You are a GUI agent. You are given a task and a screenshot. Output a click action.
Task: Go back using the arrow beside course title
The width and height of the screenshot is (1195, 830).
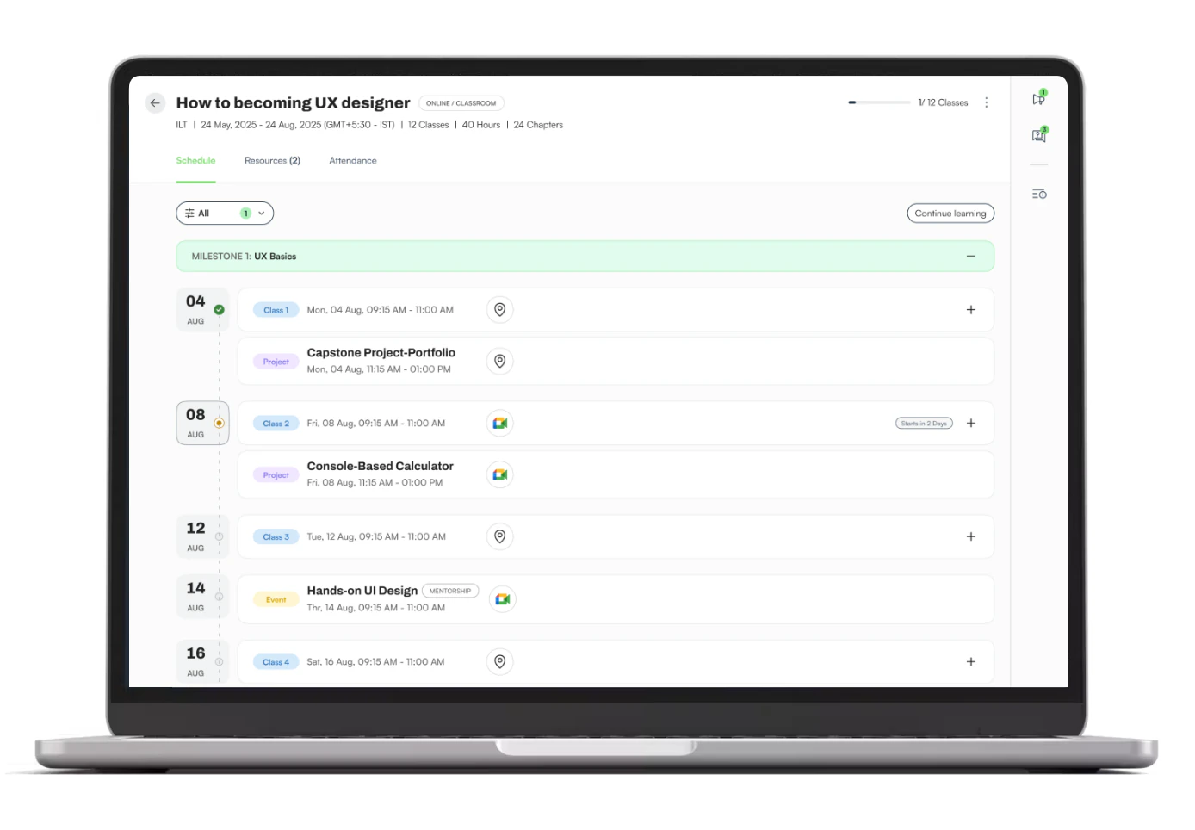click(x=155, y=103)
